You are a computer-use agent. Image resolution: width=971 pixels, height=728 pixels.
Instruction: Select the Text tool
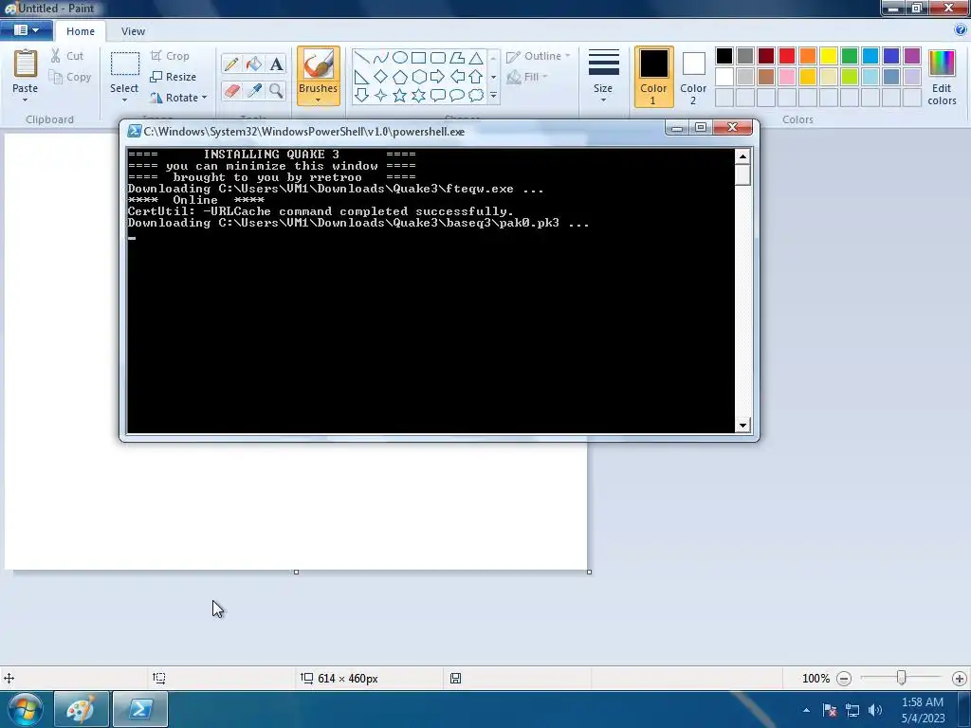tap(276, 64)
